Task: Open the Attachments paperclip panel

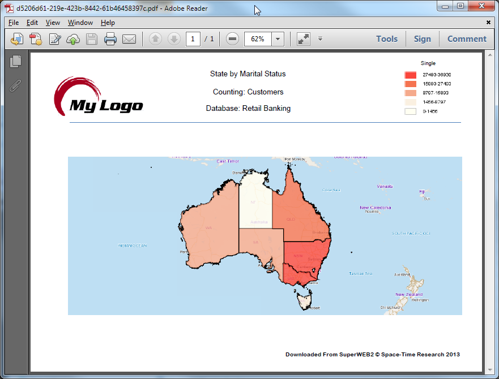Action: pyautogui.click(x=16, y=85)
